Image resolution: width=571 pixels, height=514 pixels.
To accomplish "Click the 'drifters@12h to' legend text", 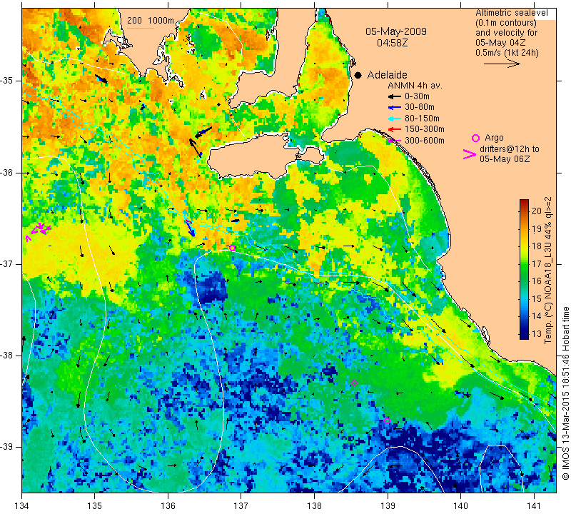I will click(509, 149).
